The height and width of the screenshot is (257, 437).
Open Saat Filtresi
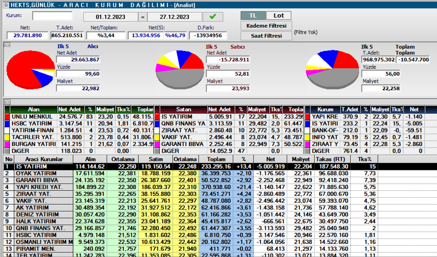pos(266,36)
